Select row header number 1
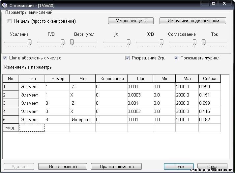235x173 pixels. 11,87
